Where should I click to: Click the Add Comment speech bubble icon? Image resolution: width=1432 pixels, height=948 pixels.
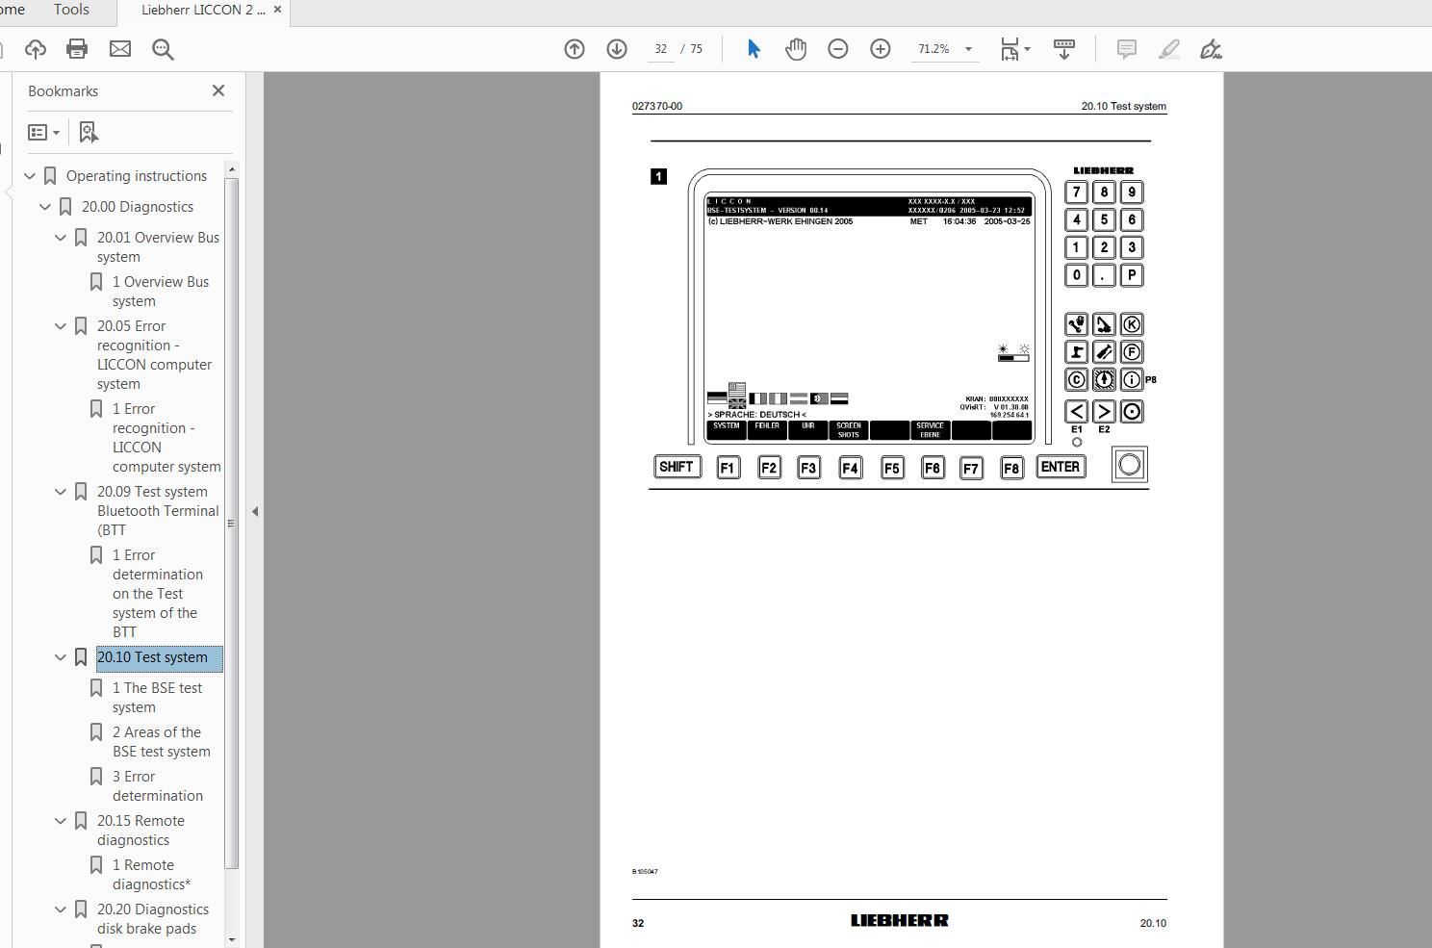point(1124,48)
